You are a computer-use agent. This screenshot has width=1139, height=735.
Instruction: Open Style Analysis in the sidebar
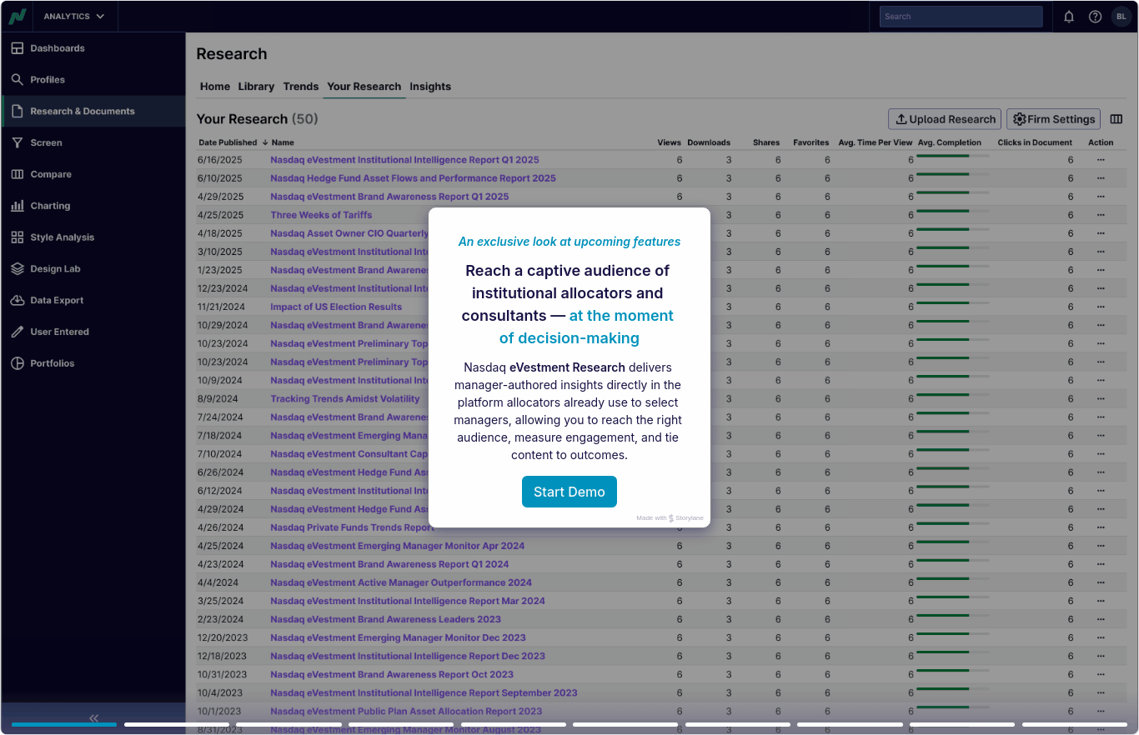pyautogui.click(x=93, y=237)
